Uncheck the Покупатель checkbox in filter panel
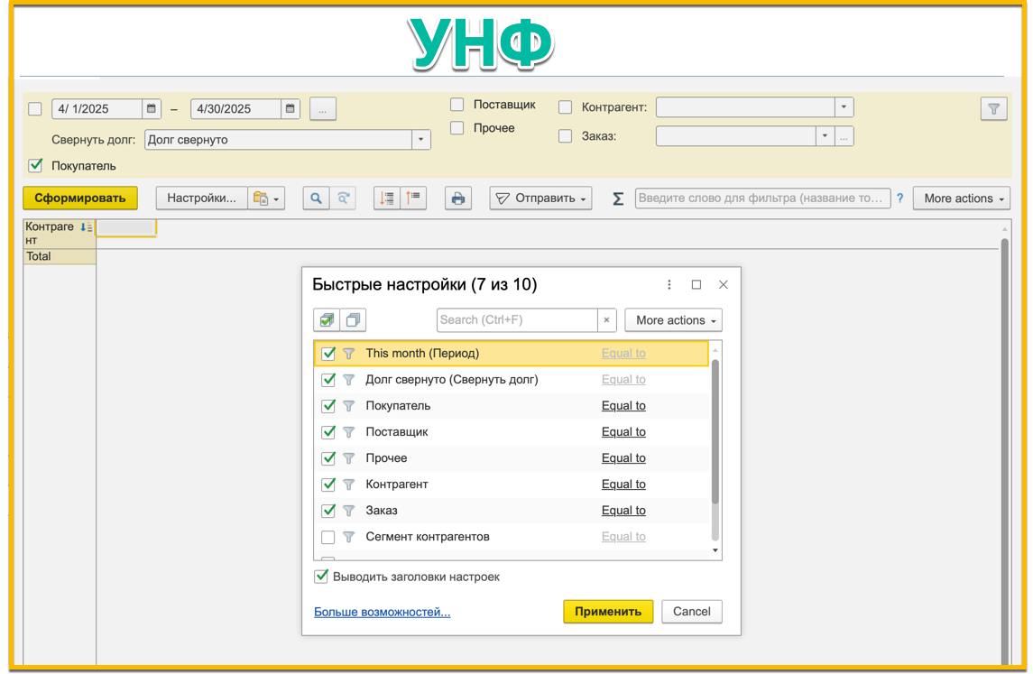The height and width of the screenshot is (674, 1033). click(x=35, y=166)
